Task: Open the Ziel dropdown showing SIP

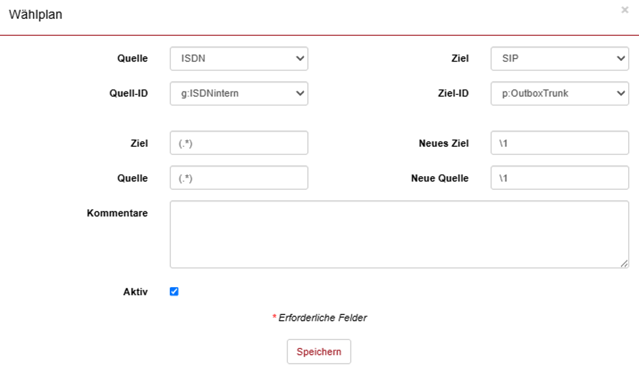Action: 560,58
